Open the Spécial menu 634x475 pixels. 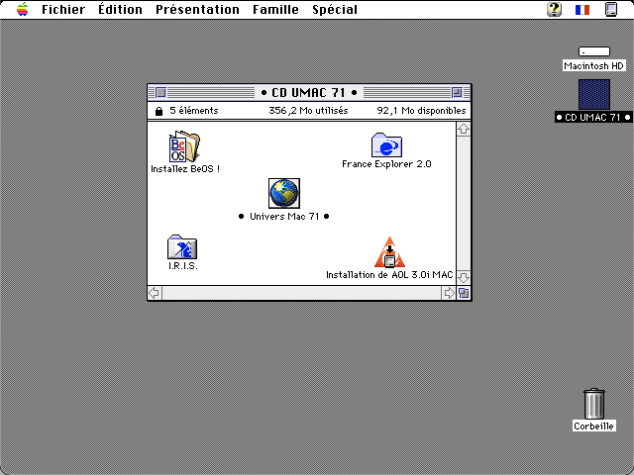(x=335, y=9)
